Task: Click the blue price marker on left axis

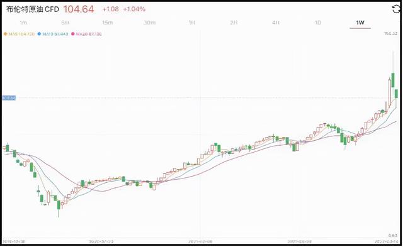Action: [x=9, y=97]
